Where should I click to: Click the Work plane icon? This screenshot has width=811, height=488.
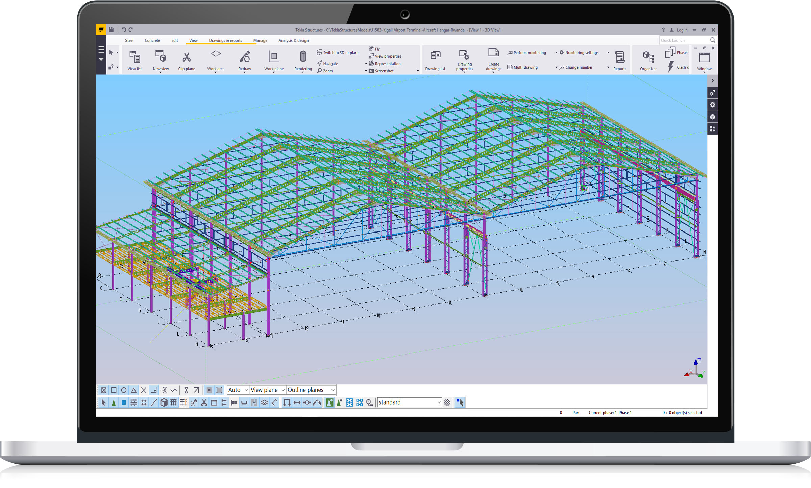(274, 57)
